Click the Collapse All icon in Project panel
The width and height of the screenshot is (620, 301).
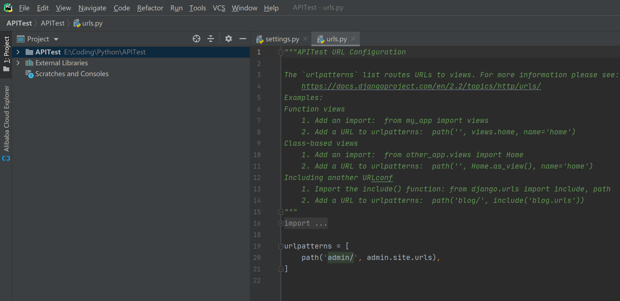(211, 39)
